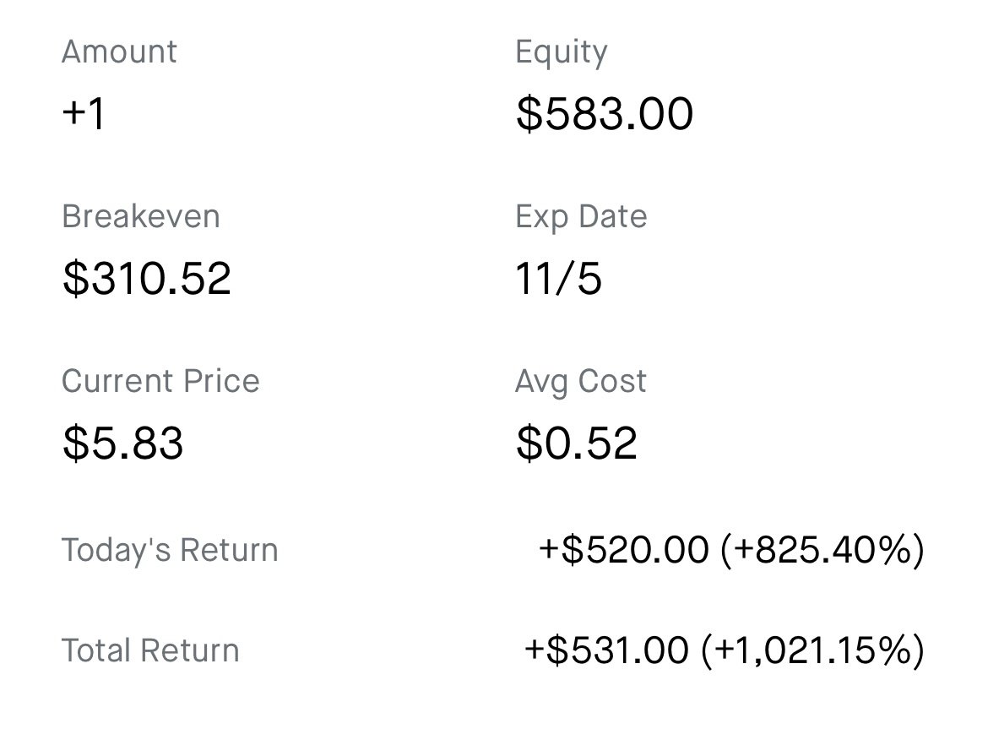Tap the +1,021.15% total return percentage
This screenshot has height=729, width=988.
click(813, 651)
